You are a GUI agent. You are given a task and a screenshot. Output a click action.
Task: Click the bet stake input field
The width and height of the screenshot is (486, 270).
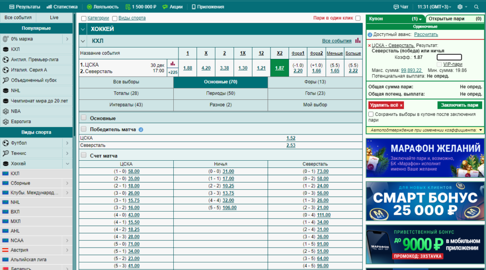click(x=449, y=57)
